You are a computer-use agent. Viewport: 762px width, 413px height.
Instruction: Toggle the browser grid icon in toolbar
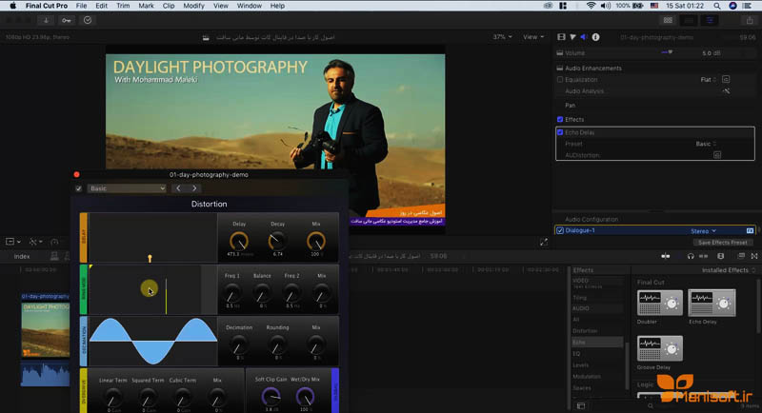[x=669, y=20]
